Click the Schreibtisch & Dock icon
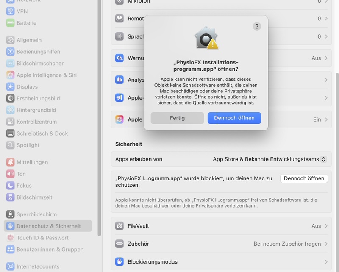 (x=10, y=133)
